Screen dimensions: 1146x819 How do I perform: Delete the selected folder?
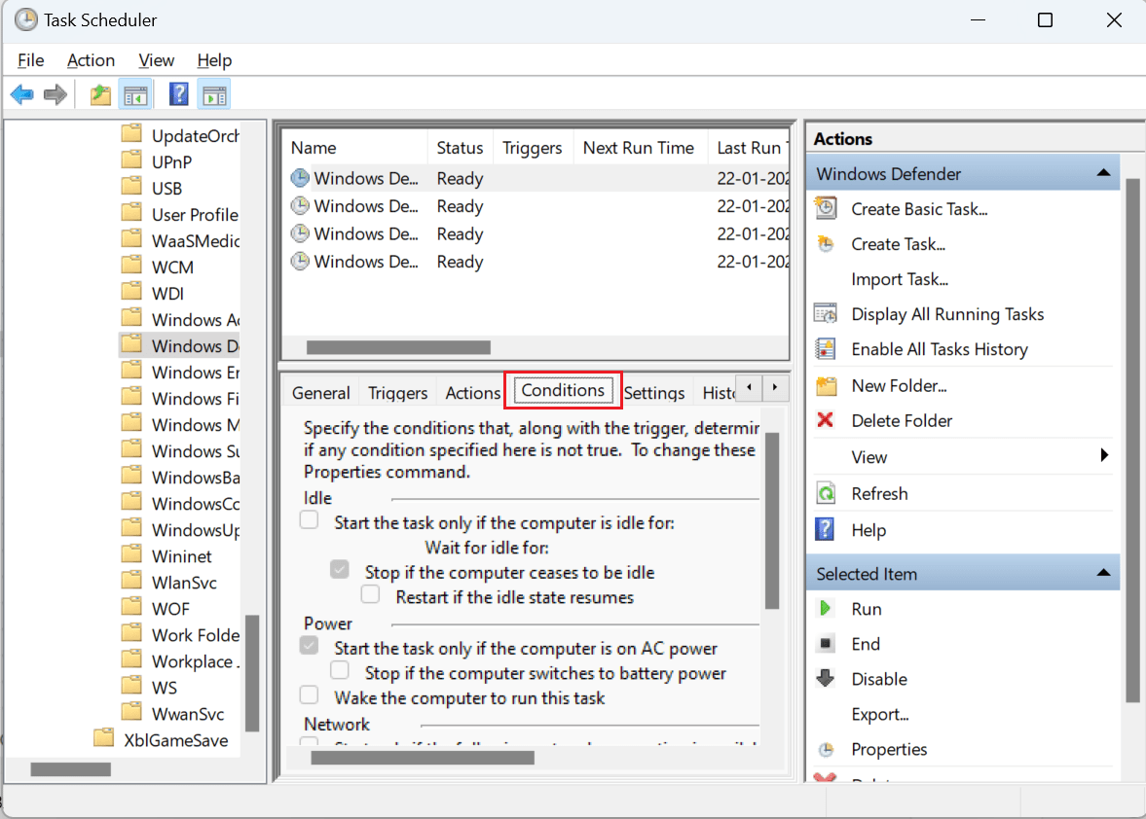click(902, 420)
